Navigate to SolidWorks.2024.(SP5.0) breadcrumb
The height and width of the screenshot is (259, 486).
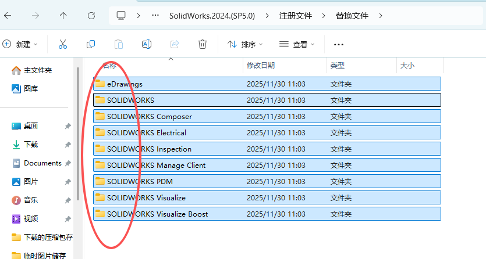tap(212, 16)
